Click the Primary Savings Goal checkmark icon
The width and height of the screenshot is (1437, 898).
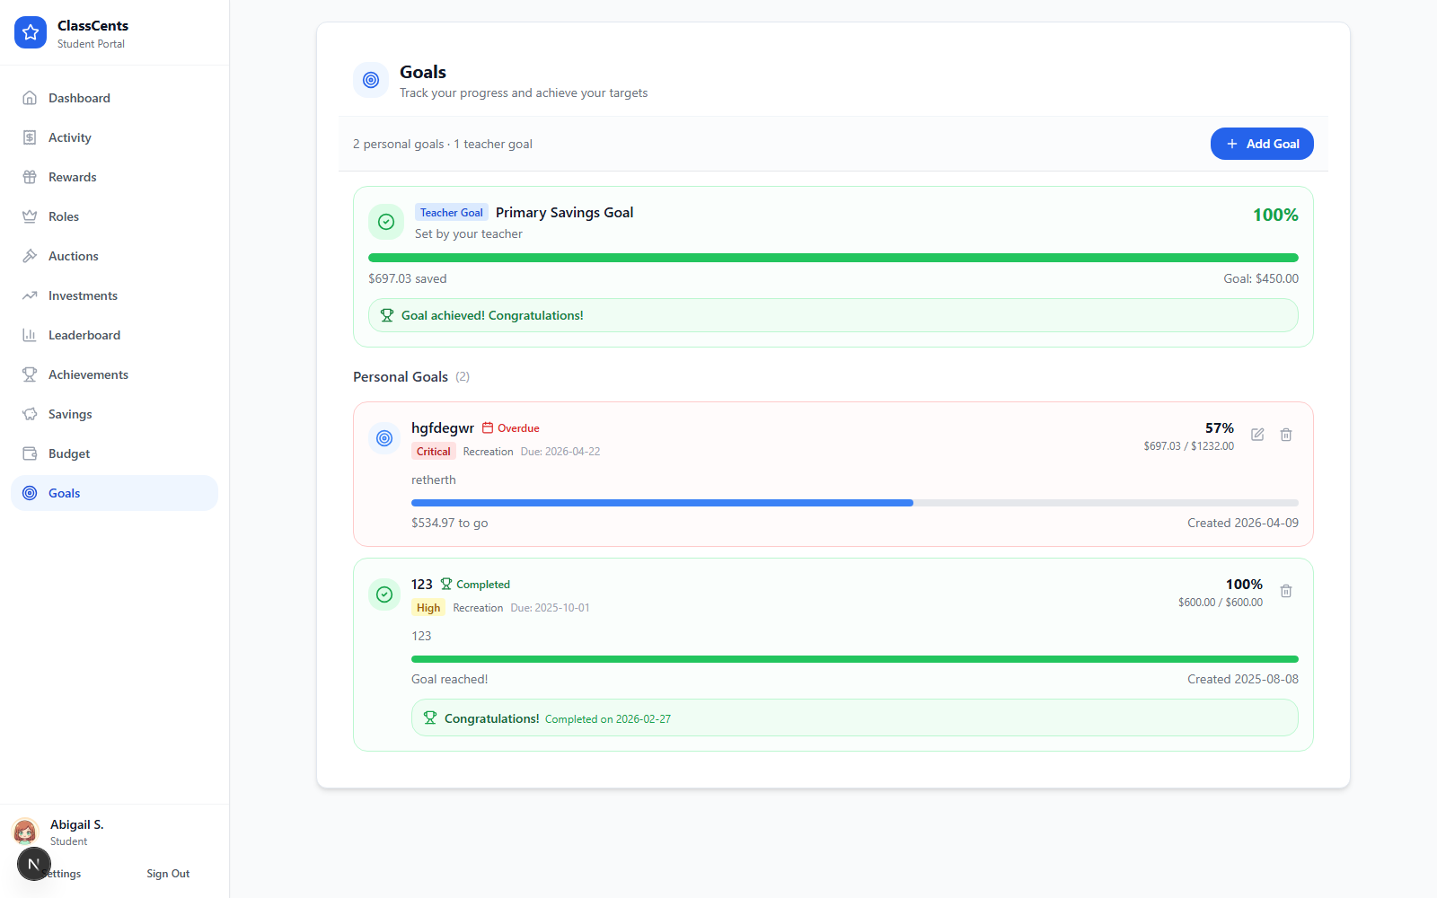pos(386,222)
